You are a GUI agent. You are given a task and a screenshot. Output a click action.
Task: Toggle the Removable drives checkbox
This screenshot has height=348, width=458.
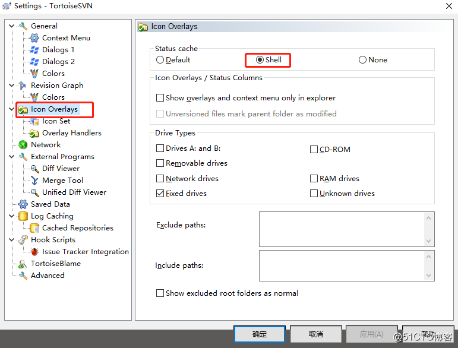coord(160,163)
